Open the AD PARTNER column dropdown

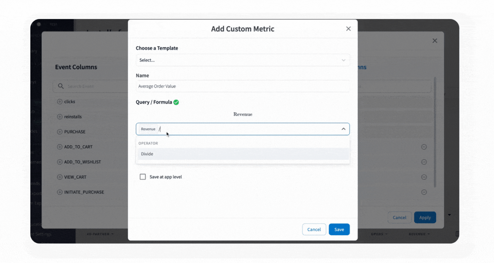tap(100, 234)
